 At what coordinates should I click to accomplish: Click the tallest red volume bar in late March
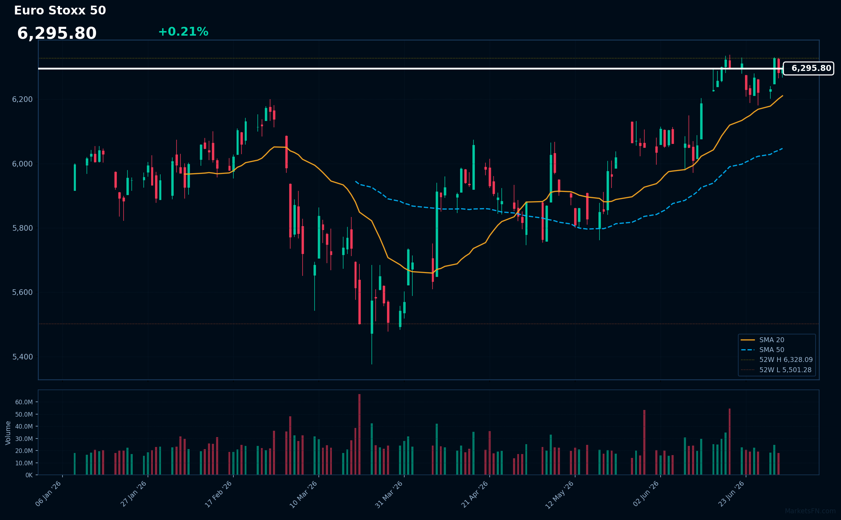359,435
